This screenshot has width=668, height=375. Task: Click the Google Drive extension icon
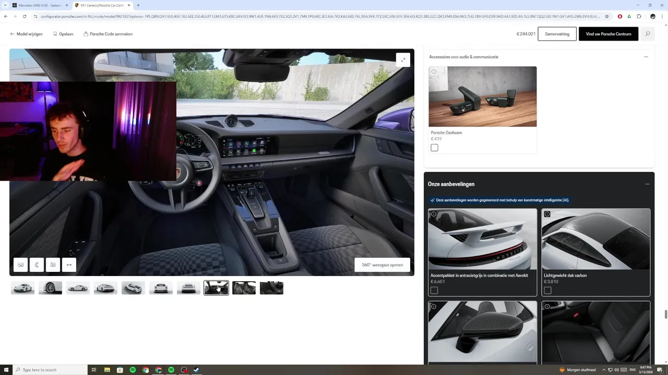click(629, 16)
